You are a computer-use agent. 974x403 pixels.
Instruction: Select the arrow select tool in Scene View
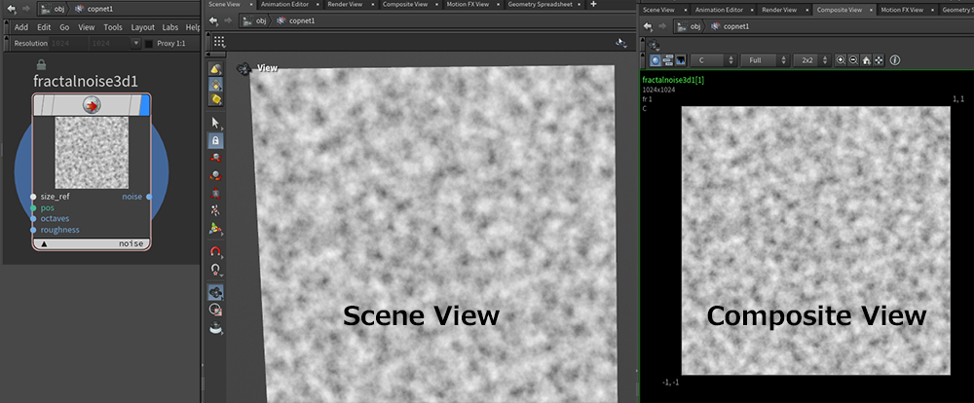tap(215, 123)
